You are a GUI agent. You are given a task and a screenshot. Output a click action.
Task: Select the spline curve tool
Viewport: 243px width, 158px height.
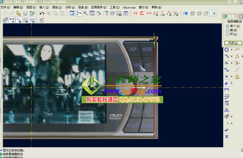coord(227,70)
